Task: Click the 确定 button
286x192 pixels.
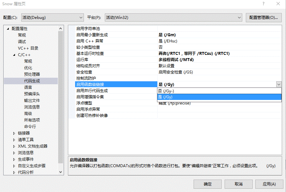Action: click(x=208, y=184)
